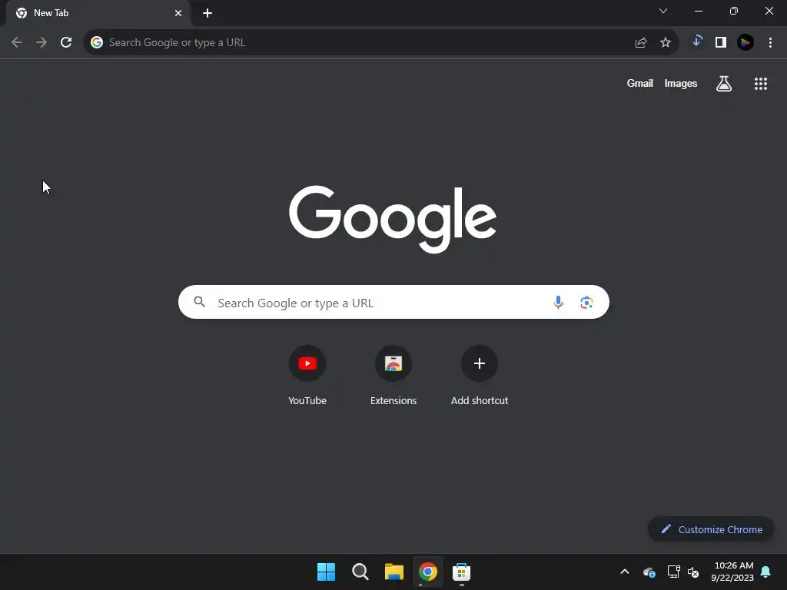Open notifications bell icon
The height and width of the screenshot is (590, 787).
click(x=766, y=572)
